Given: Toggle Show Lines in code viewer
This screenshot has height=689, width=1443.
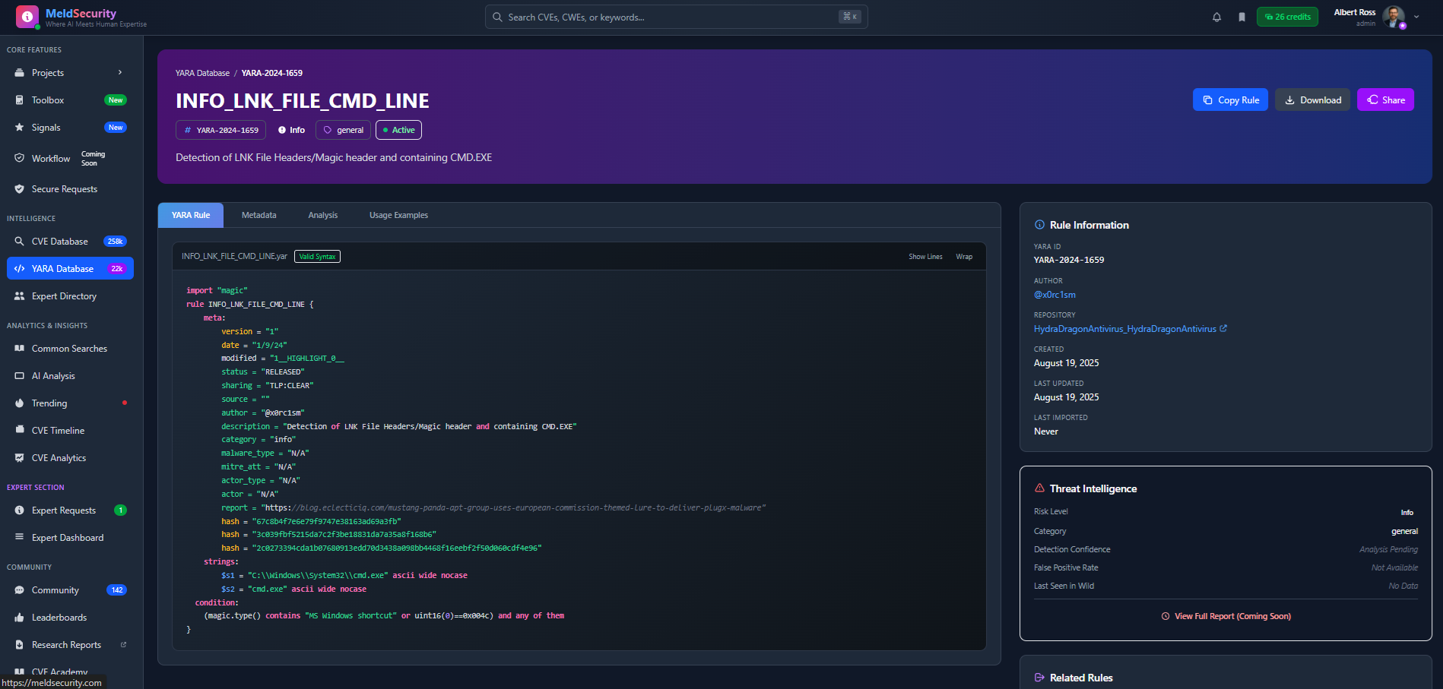Looking at the screenshot, I should pos(925,257).
